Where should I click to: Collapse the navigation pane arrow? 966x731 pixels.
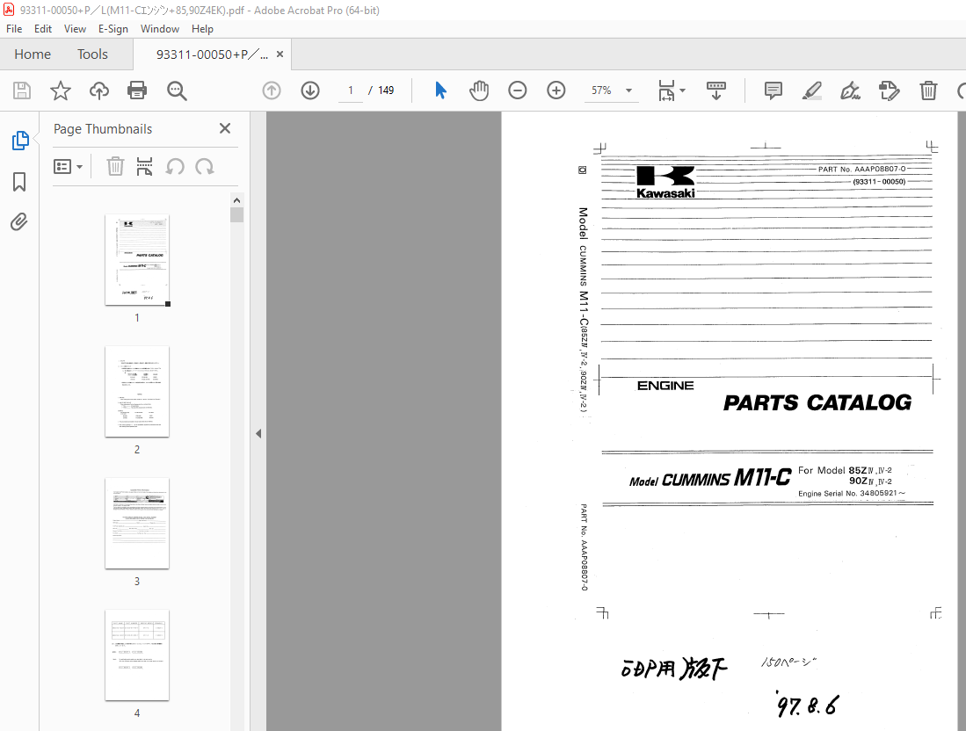tap(258, 433)
